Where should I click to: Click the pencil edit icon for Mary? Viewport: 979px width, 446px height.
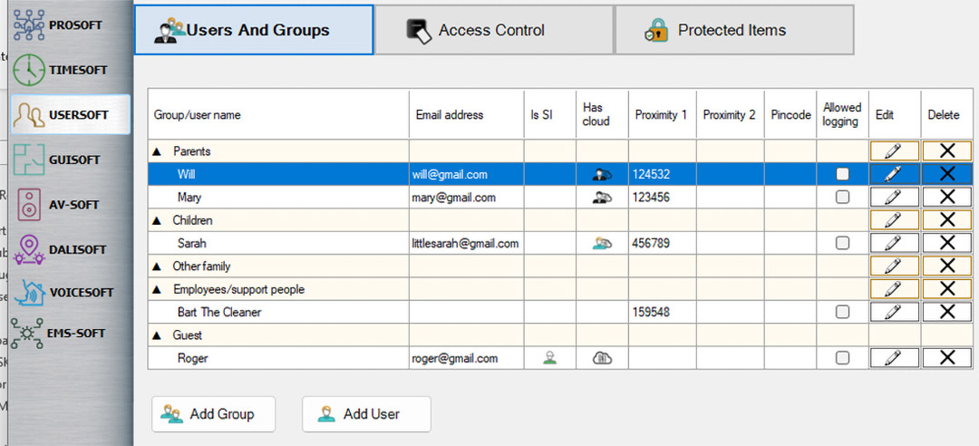tap(894, 197)
